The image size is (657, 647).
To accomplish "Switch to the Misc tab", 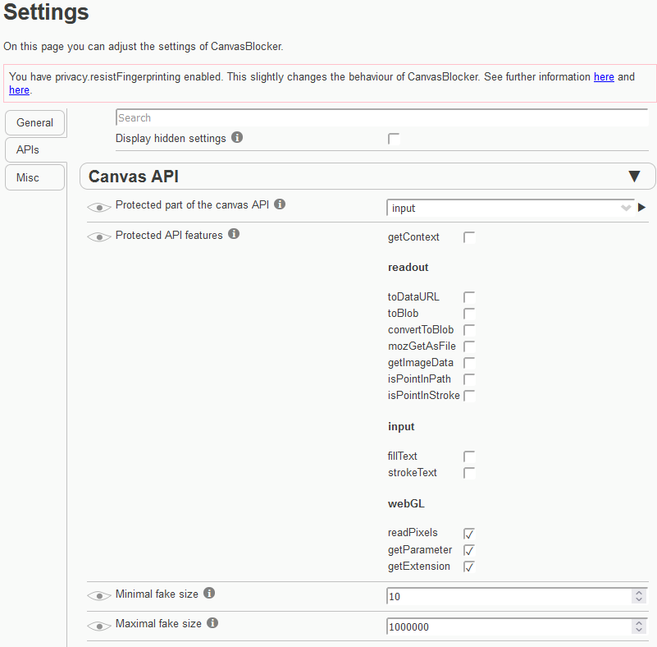I will 34,177.
